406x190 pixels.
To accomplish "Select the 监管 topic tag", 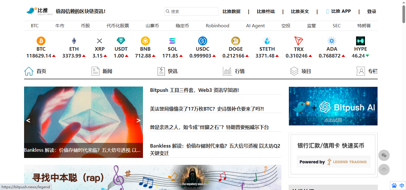I will click(311, 26).
